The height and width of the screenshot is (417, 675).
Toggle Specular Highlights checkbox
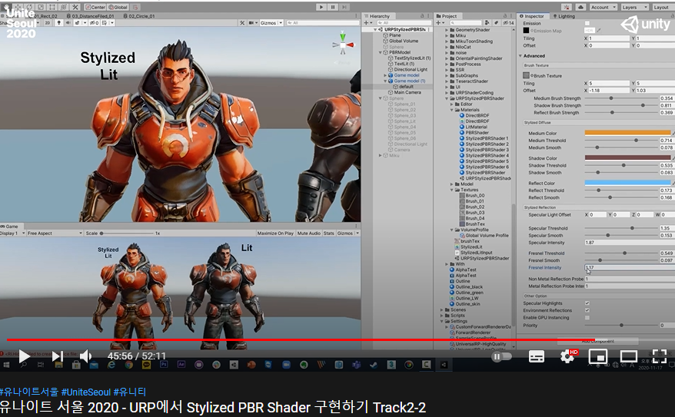coord(587,303)
